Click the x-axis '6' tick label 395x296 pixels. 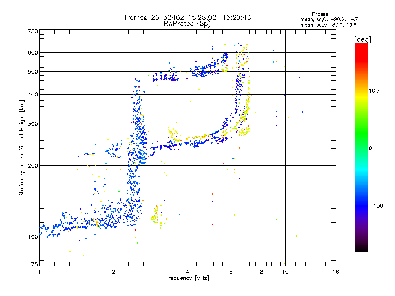tap(231, 272)
